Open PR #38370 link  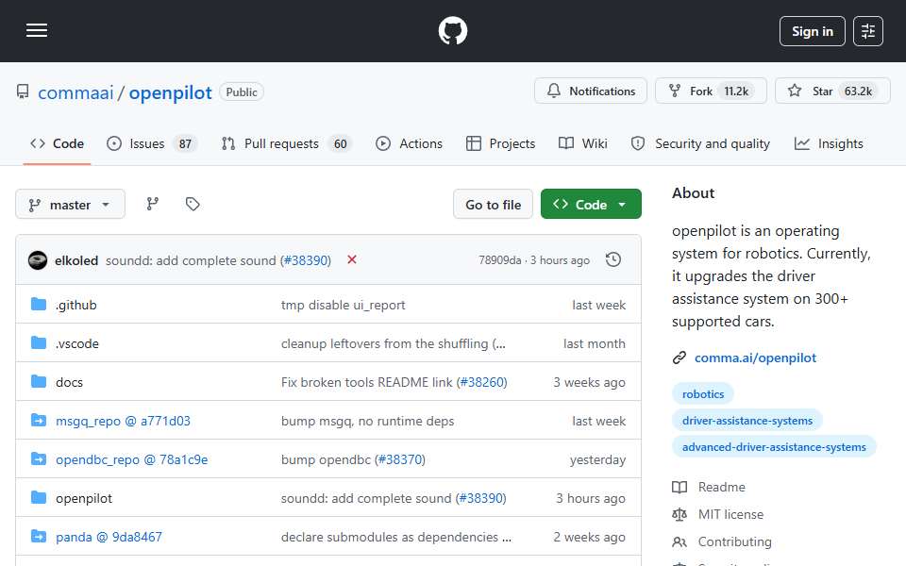point(401,459)
